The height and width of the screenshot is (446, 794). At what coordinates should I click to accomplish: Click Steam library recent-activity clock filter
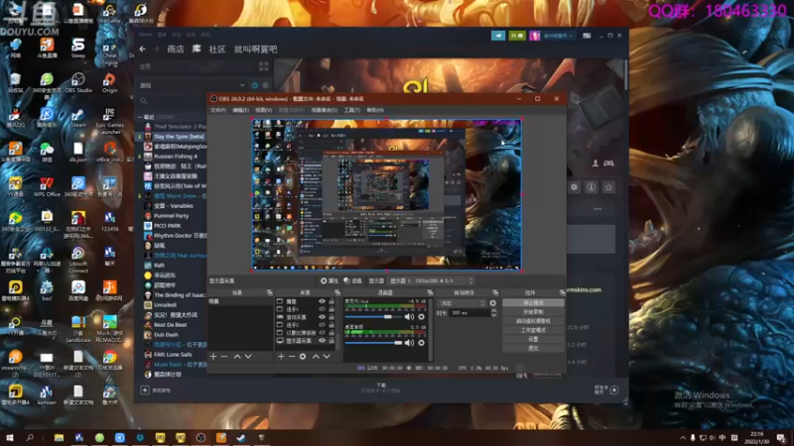255,85
